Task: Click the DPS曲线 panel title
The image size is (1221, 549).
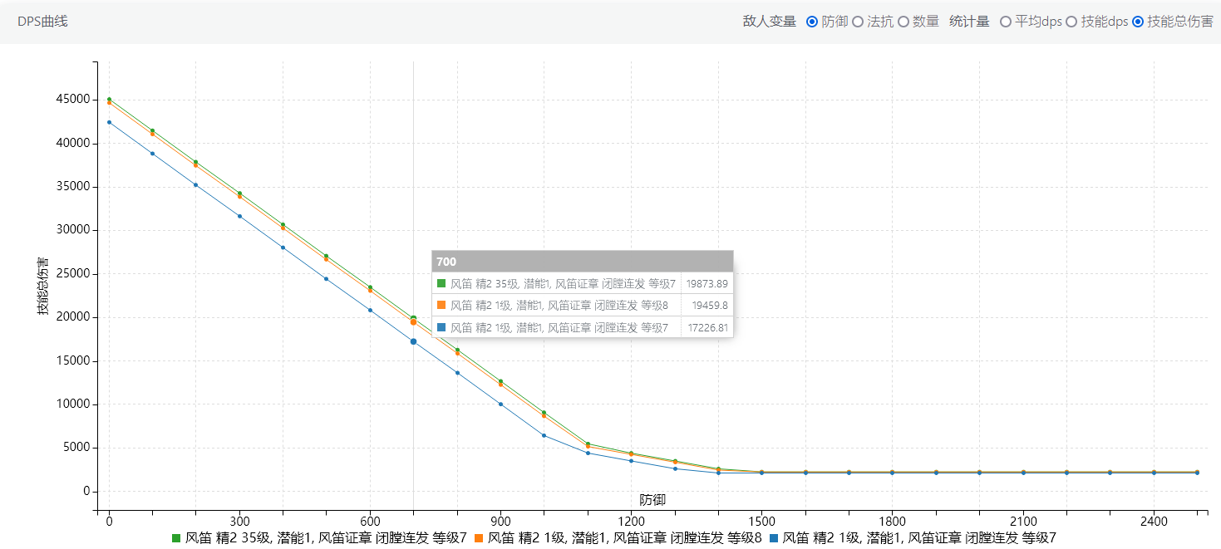Action: click(42, 22)
